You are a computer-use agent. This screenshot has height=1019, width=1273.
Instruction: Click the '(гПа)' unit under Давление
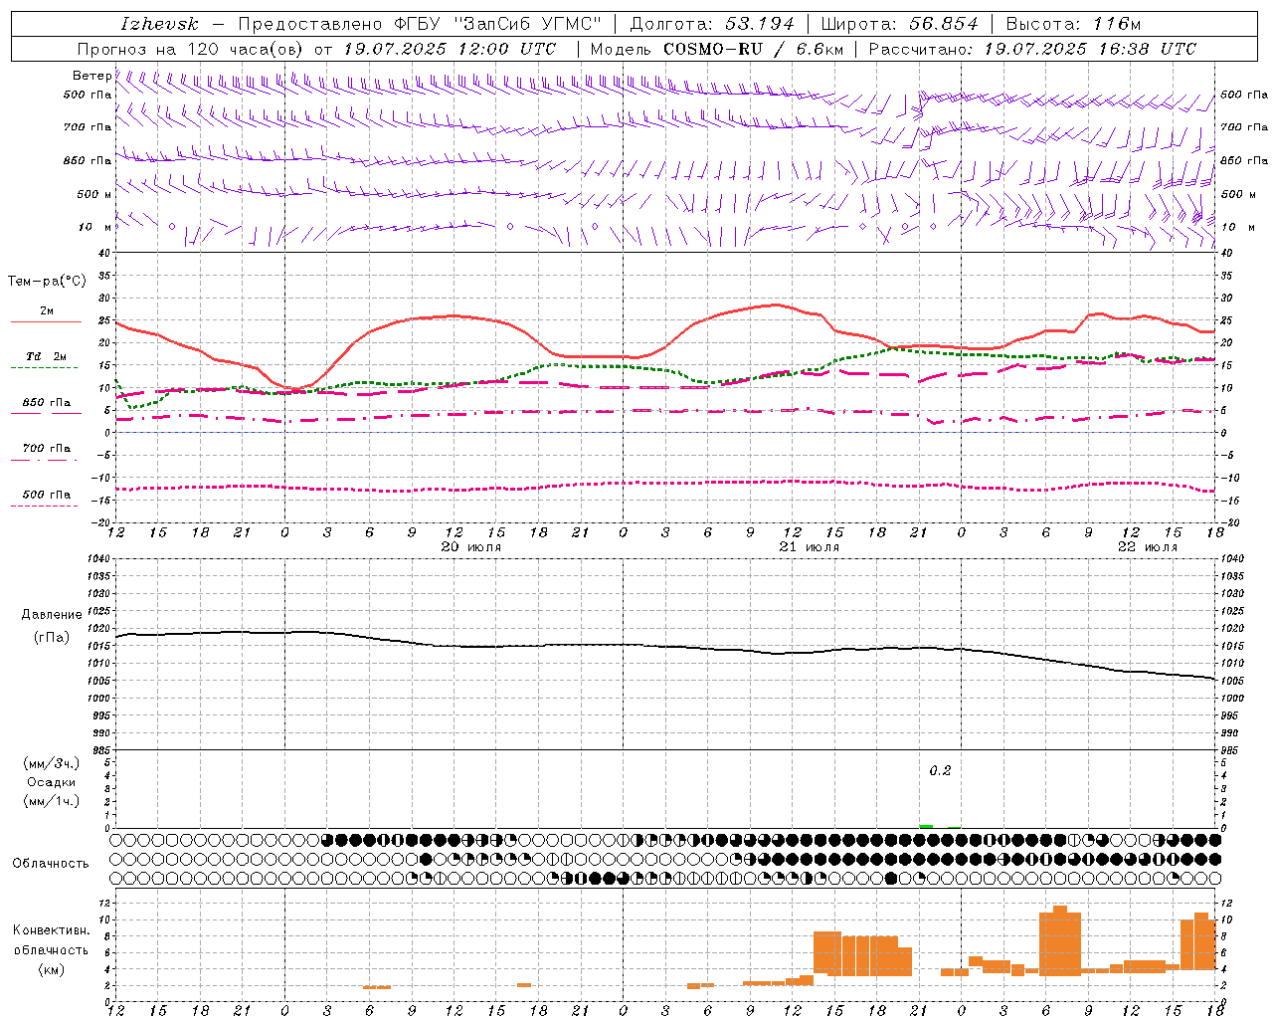point(52,637)
